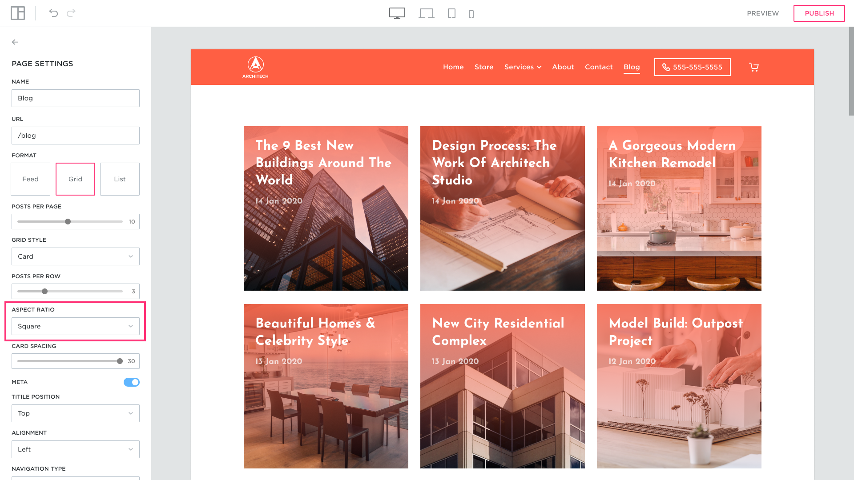Open the shopping cart icon
The width and height of the screenshot is (854, 480).
pyautogui.click(x=753, y=67)
